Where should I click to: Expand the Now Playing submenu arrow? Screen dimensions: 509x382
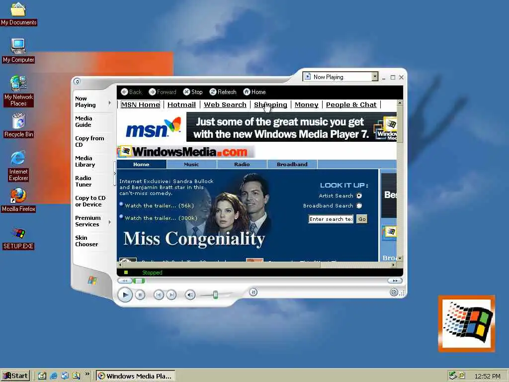109,102
